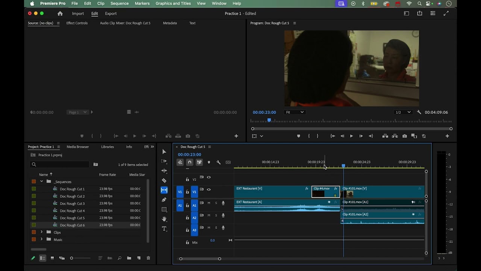
Task: Add marker in the timeline panel
Action: 209,162
